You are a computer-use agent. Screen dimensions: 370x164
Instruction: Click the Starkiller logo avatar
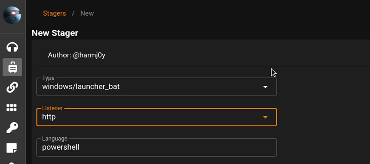pyautogui.click(x=12, y=15)
